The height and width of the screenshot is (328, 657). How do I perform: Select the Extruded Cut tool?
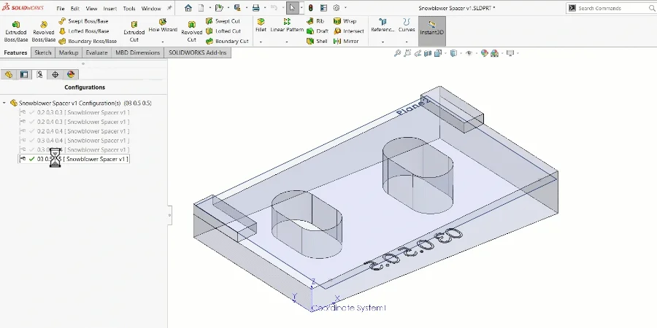pos(134,31)
